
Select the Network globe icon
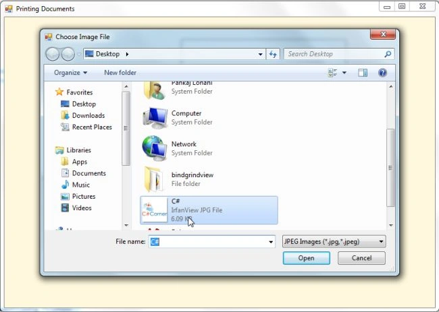point(154,149)
